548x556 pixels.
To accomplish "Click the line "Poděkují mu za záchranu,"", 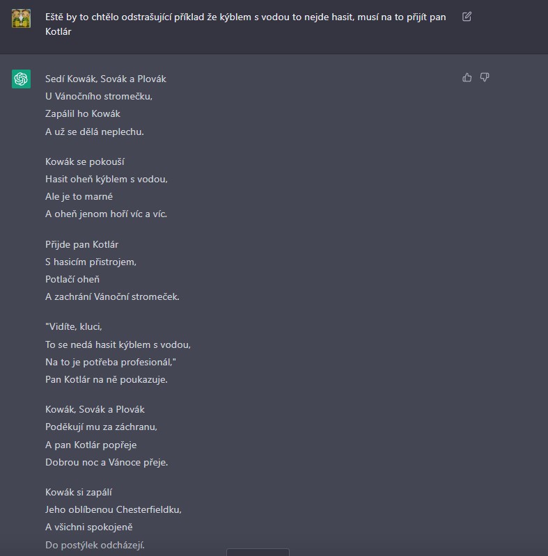I will (101, 427).
